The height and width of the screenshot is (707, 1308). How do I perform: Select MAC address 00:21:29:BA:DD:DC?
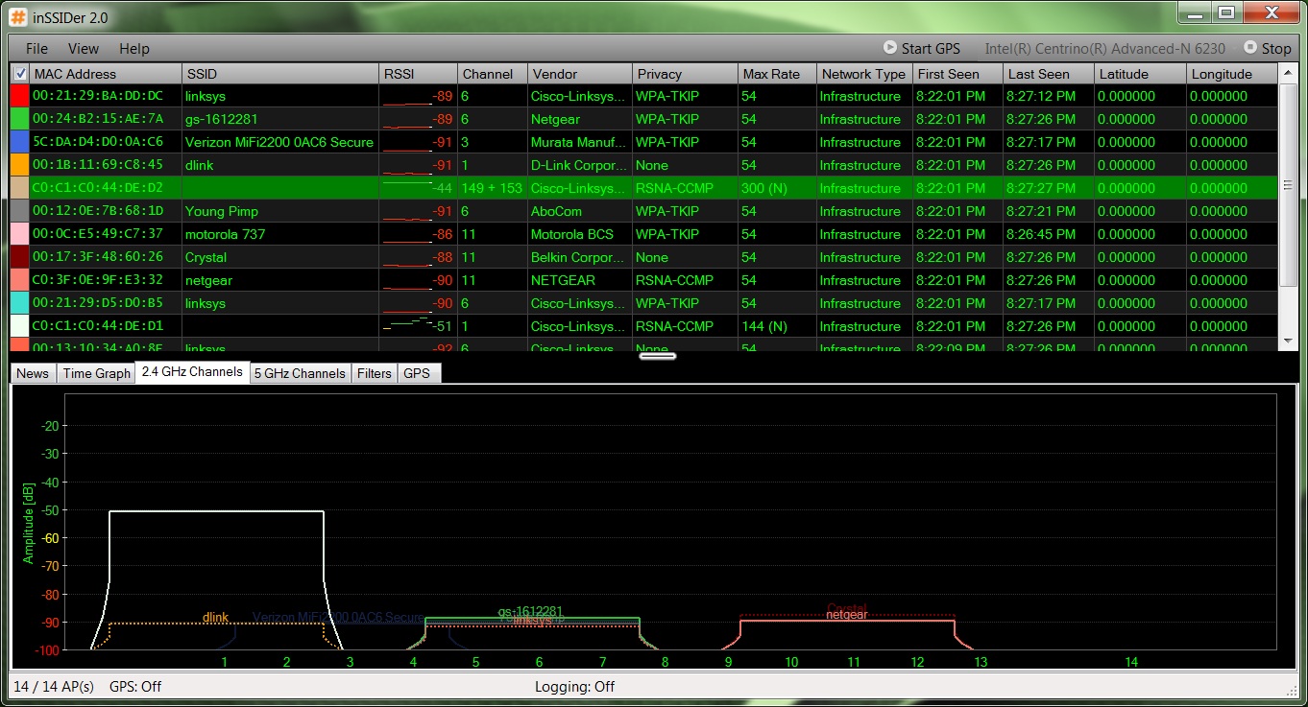click(x=98, y=96)
